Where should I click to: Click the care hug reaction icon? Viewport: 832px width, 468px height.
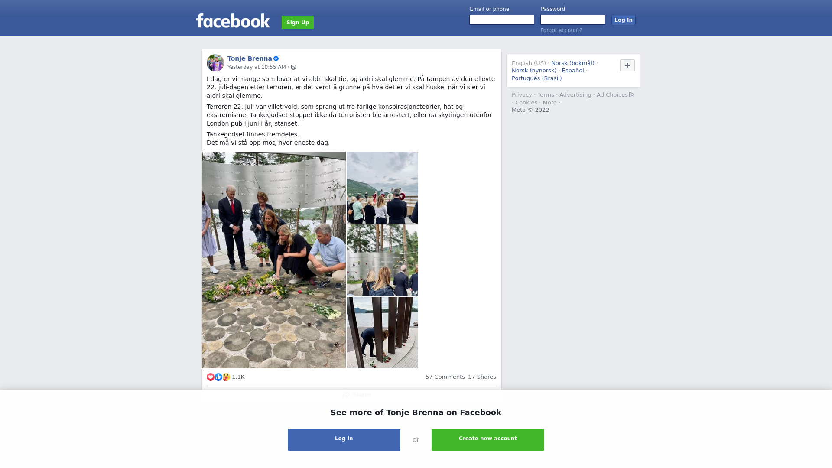coord(226,377)
